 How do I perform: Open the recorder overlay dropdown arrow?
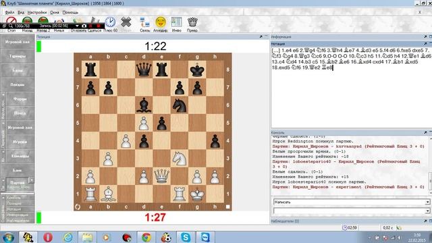pos(77,26)
